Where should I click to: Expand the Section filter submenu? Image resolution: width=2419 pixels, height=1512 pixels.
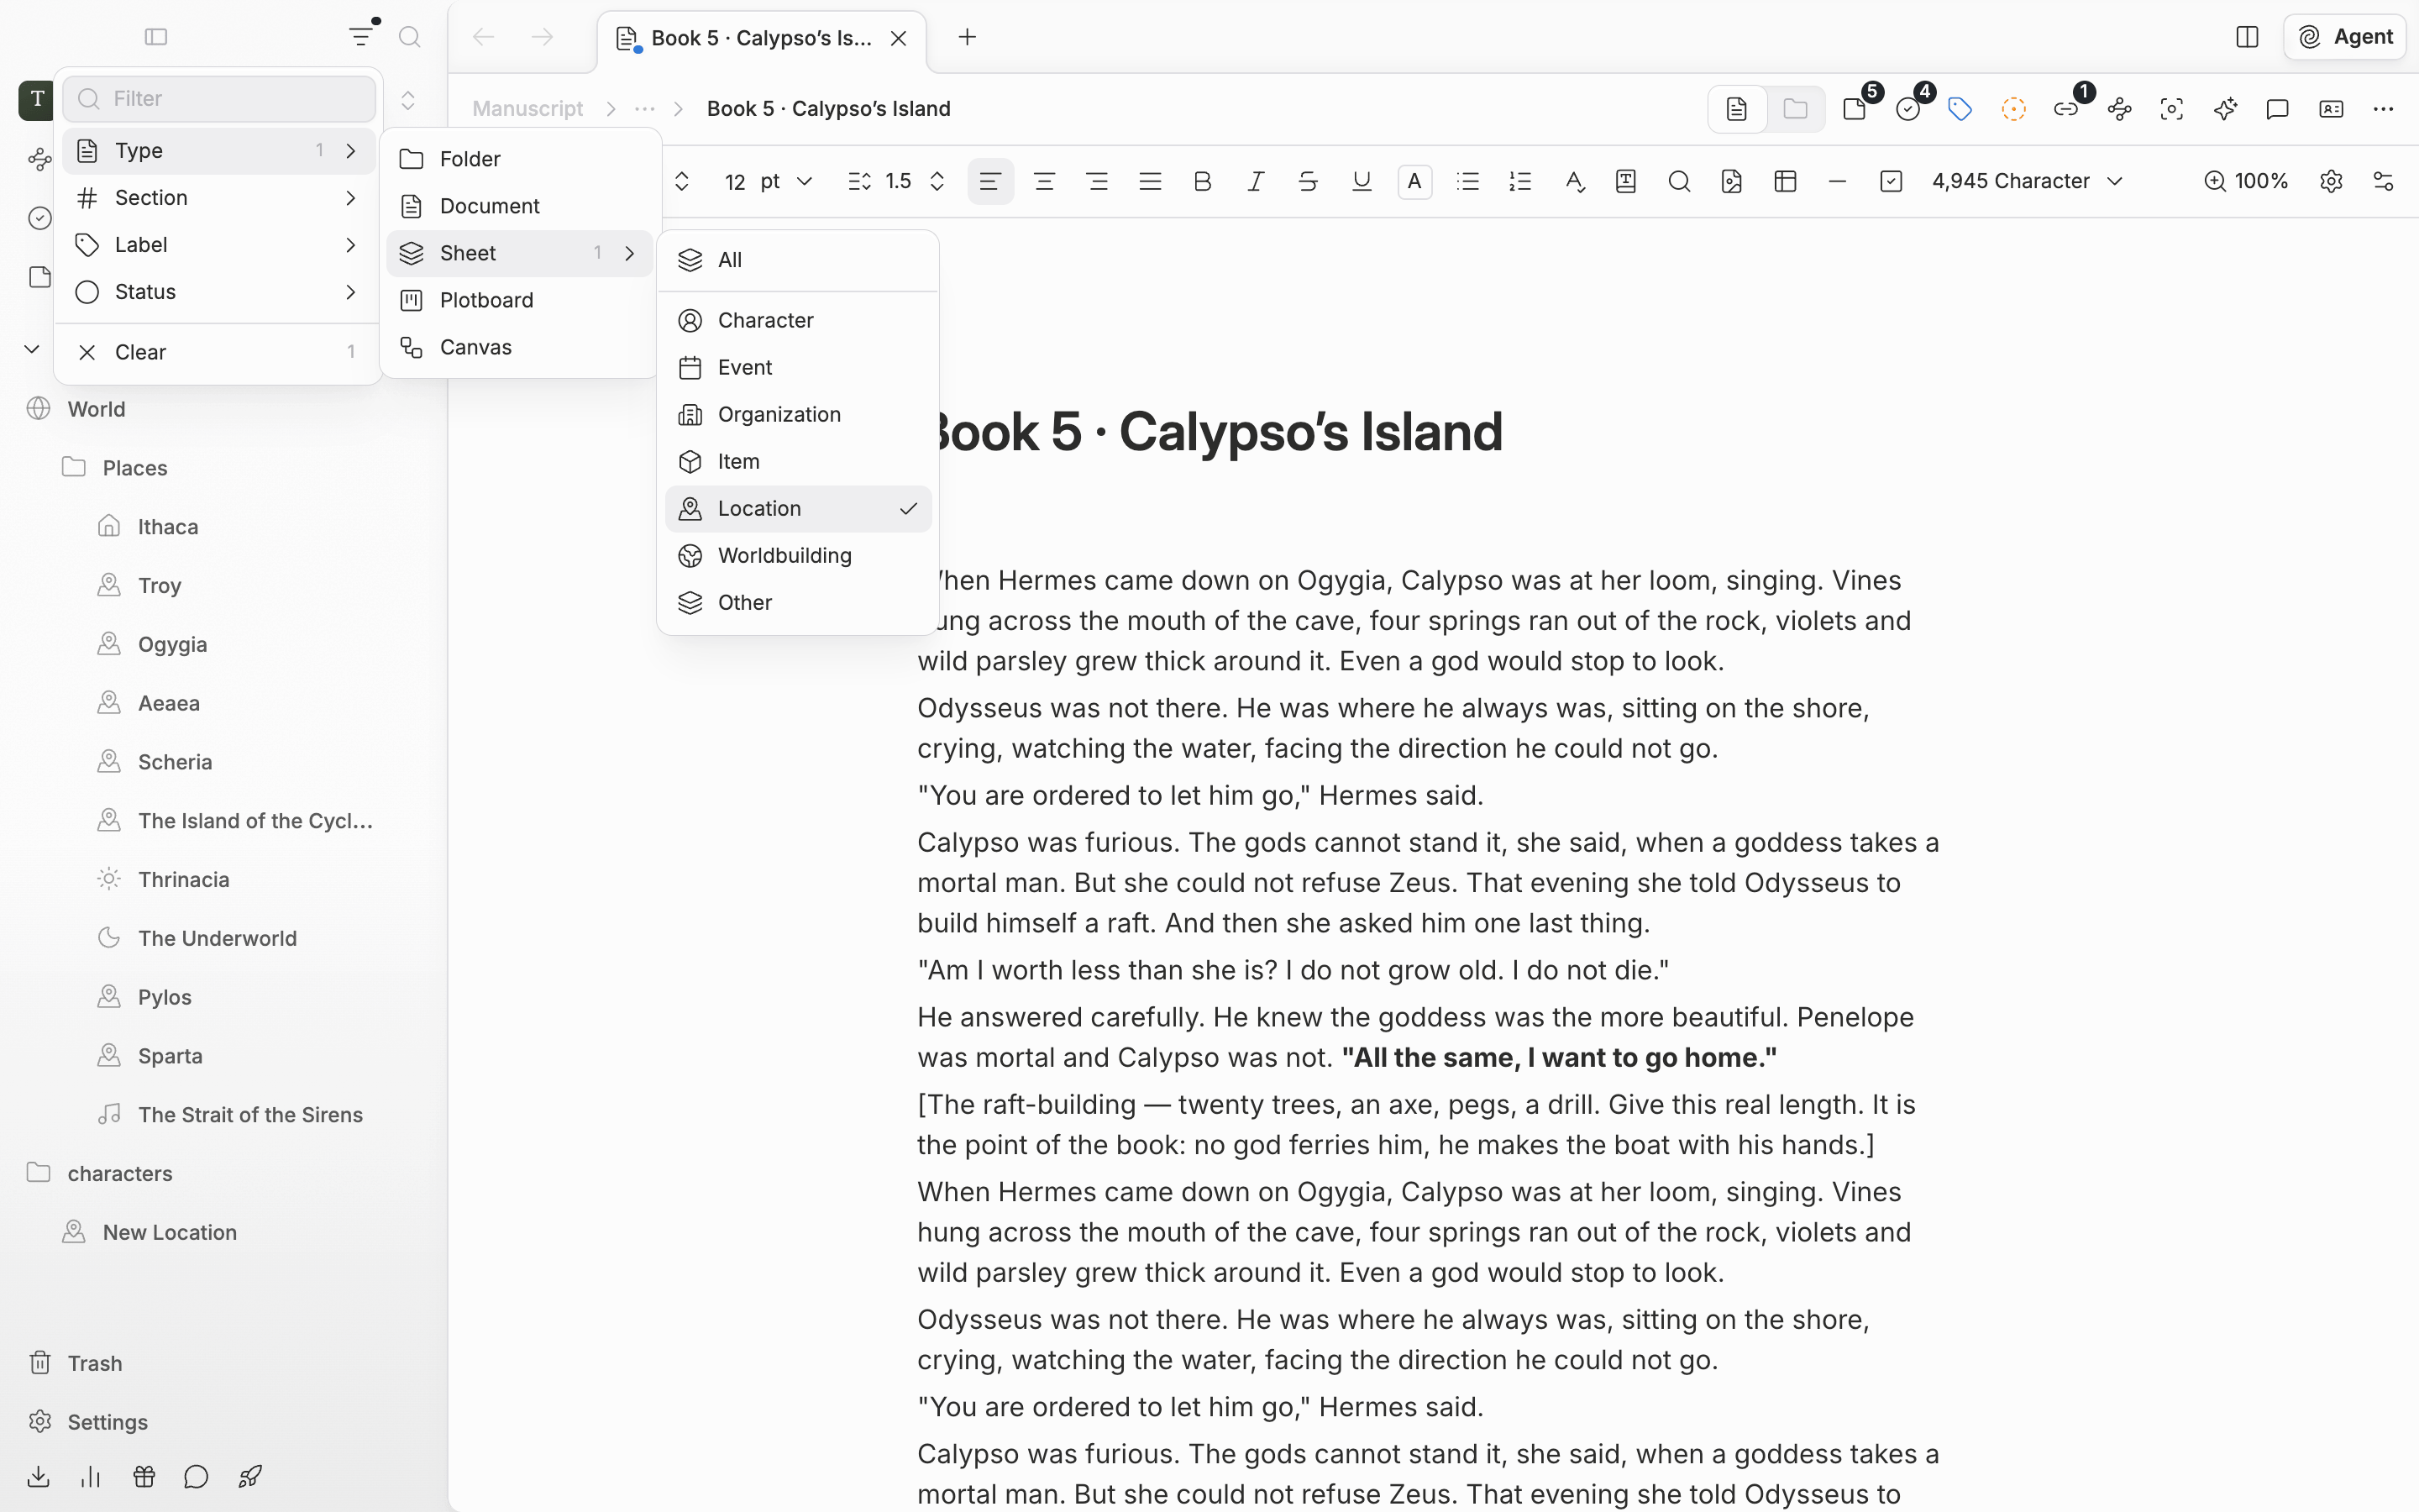pyautogui.click(x=219, y=197)
